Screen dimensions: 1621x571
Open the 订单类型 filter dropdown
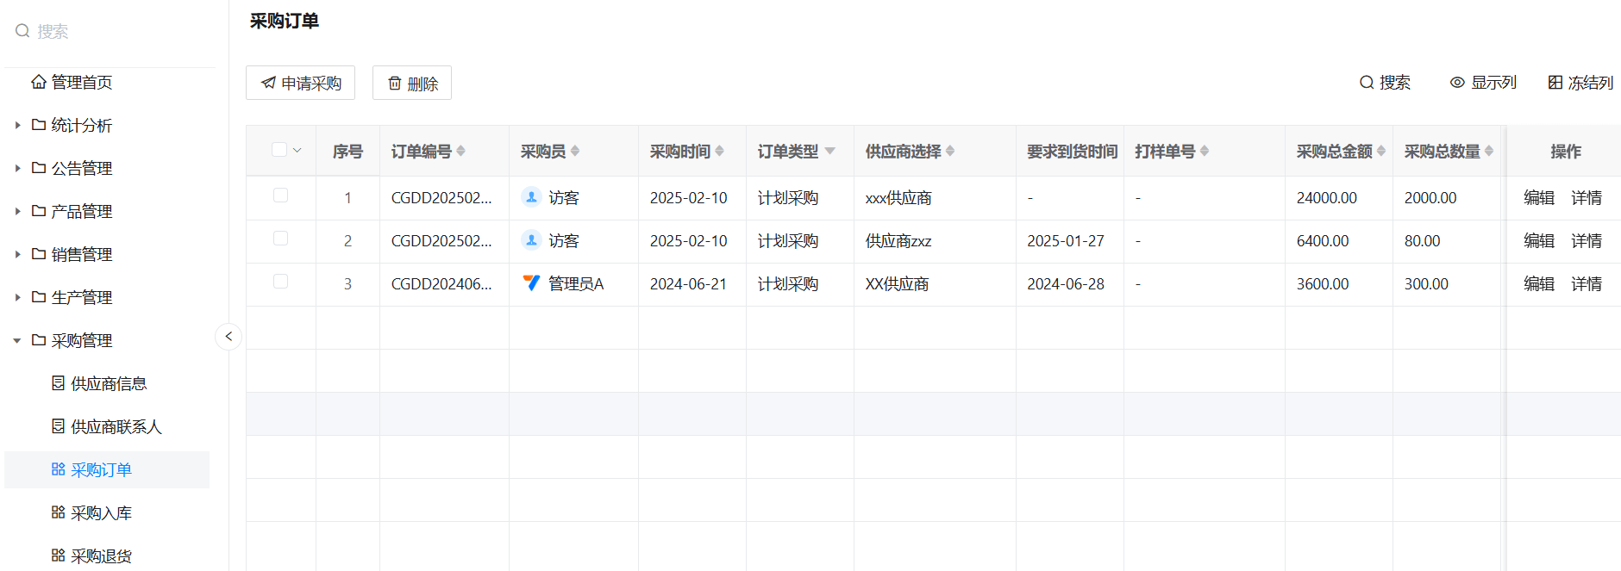pyautogui.click(x=829, y=152)
